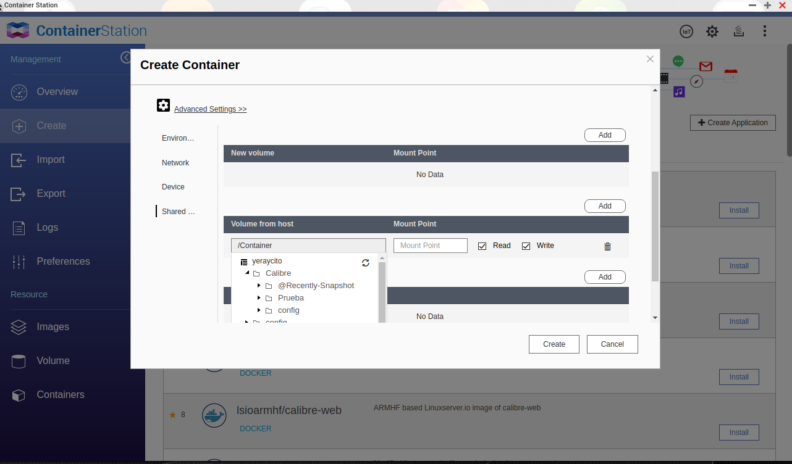Click the dialog vertical scrollbar down arrow
This screenshot has height=464, width=792.
click(x=655, y=318)
